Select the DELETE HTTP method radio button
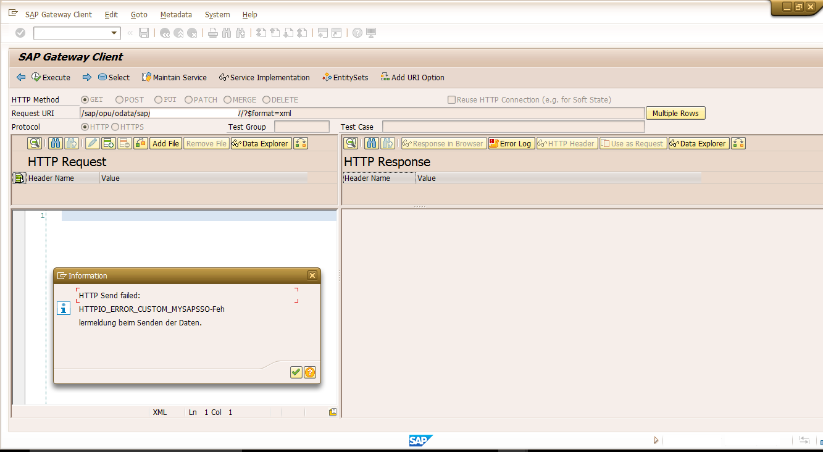This screenshot has height=452, width=823. 266,99
